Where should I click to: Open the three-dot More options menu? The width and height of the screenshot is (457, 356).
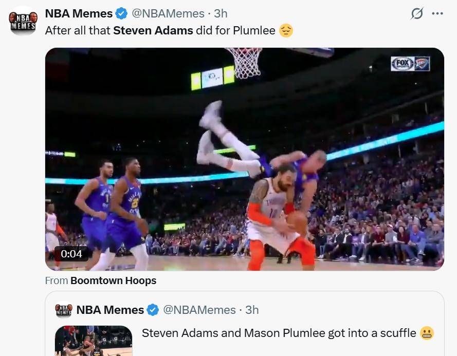click(x=437, y=13)
